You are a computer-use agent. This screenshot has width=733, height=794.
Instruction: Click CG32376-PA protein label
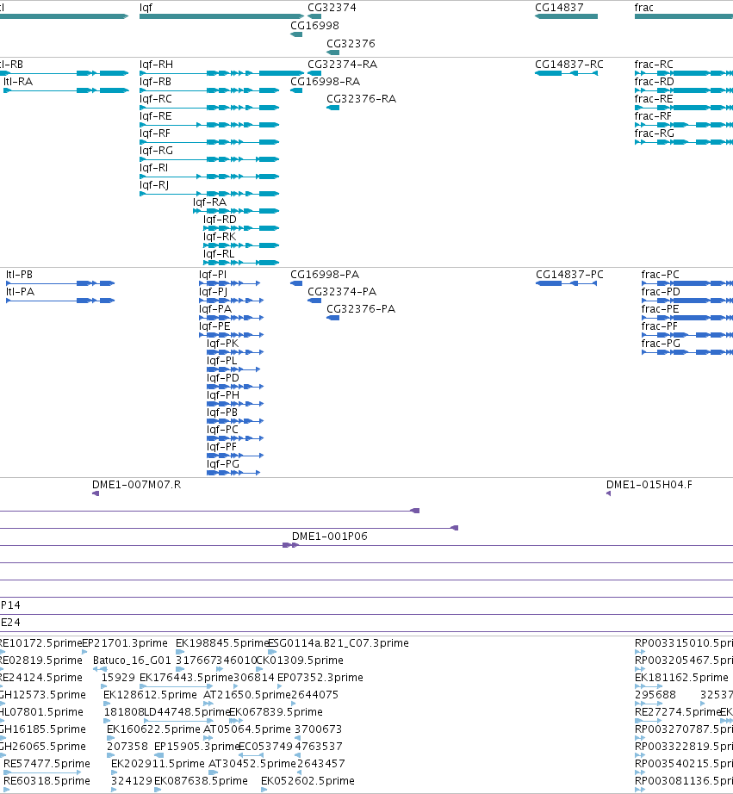tap(361, 309)
